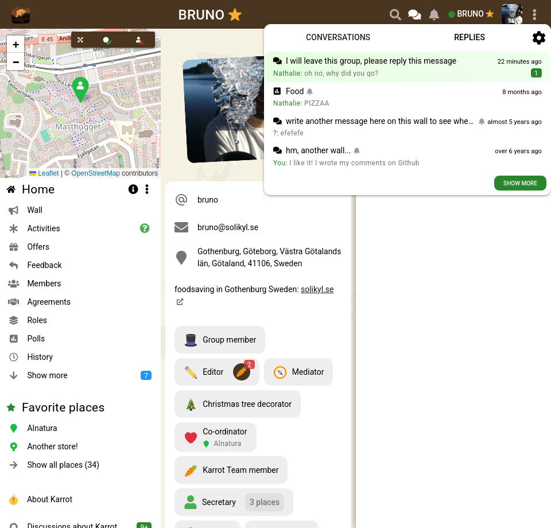Toggle the bell on Food conversation
The width and height of the screenshot is (551, 528).
click(x=310, y=91)
